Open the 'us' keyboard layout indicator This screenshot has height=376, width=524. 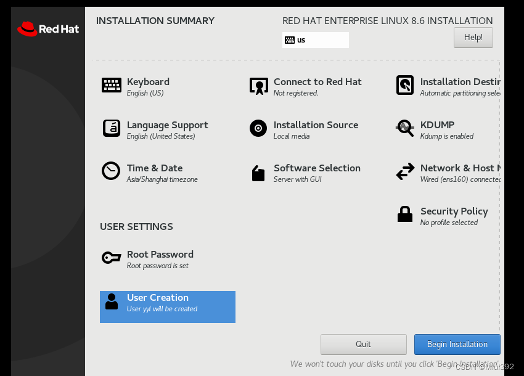[315, 39]
